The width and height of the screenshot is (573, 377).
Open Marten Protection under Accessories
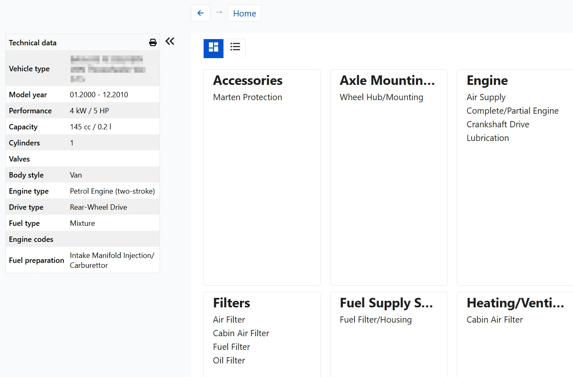coord(248,97)
